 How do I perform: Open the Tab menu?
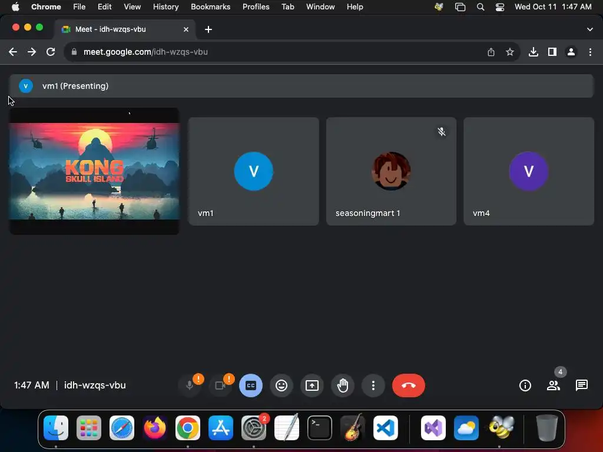click(x=287, y=6)
